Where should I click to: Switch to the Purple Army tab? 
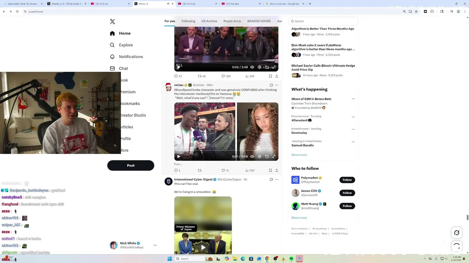232,21
